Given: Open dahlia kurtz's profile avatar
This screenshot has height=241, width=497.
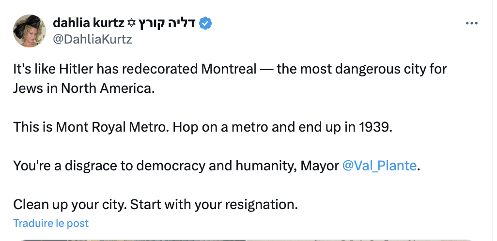Looking at the screenshot, I should coord(30,31).
